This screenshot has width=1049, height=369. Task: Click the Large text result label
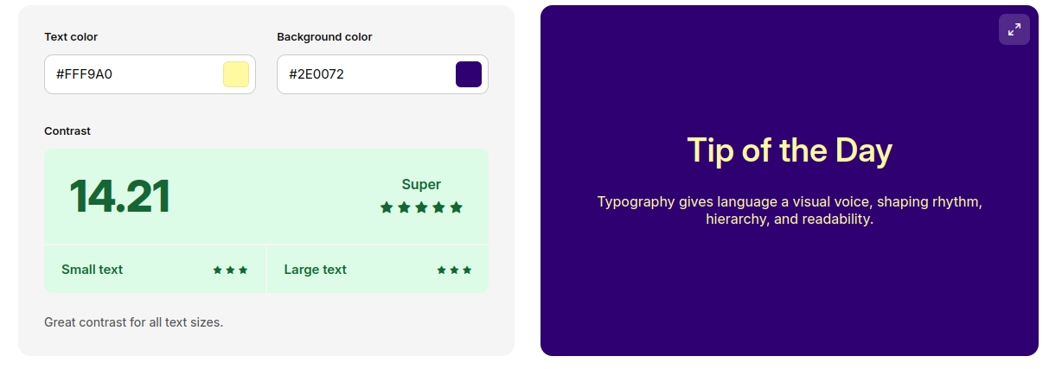[315, 270]
